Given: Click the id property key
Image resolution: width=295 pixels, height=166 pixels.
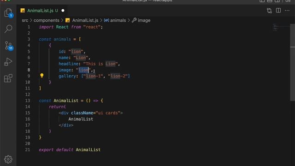Looking at the screenshot, I should coord(61,51).
